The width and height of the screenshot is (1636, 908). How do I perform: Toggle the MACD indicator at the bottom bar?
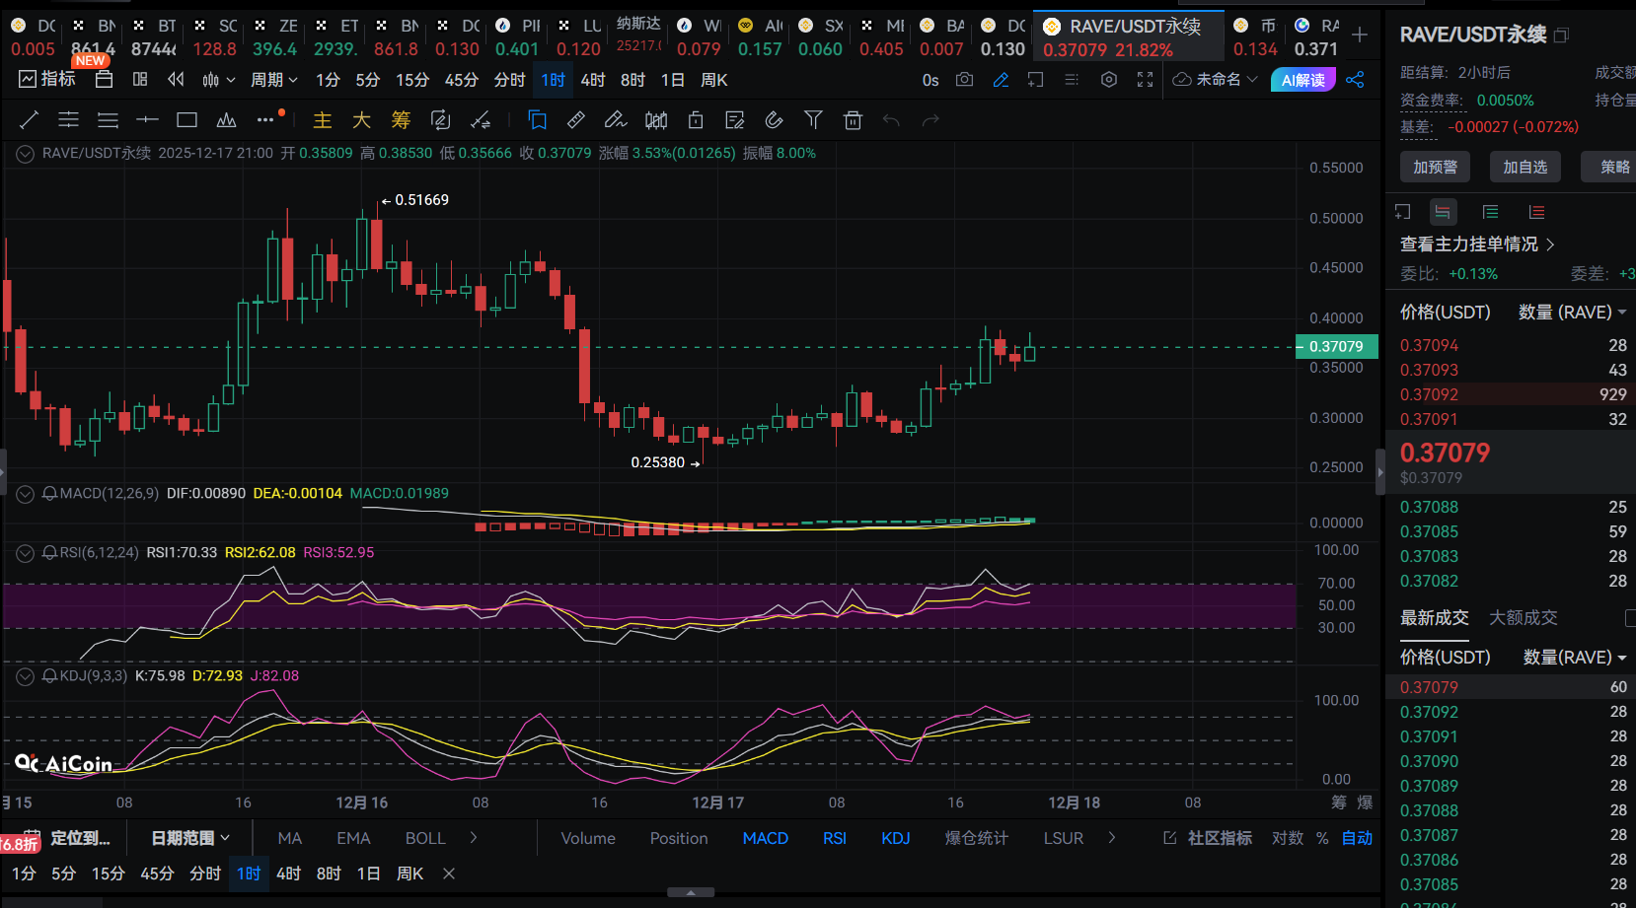click(765, 838)
